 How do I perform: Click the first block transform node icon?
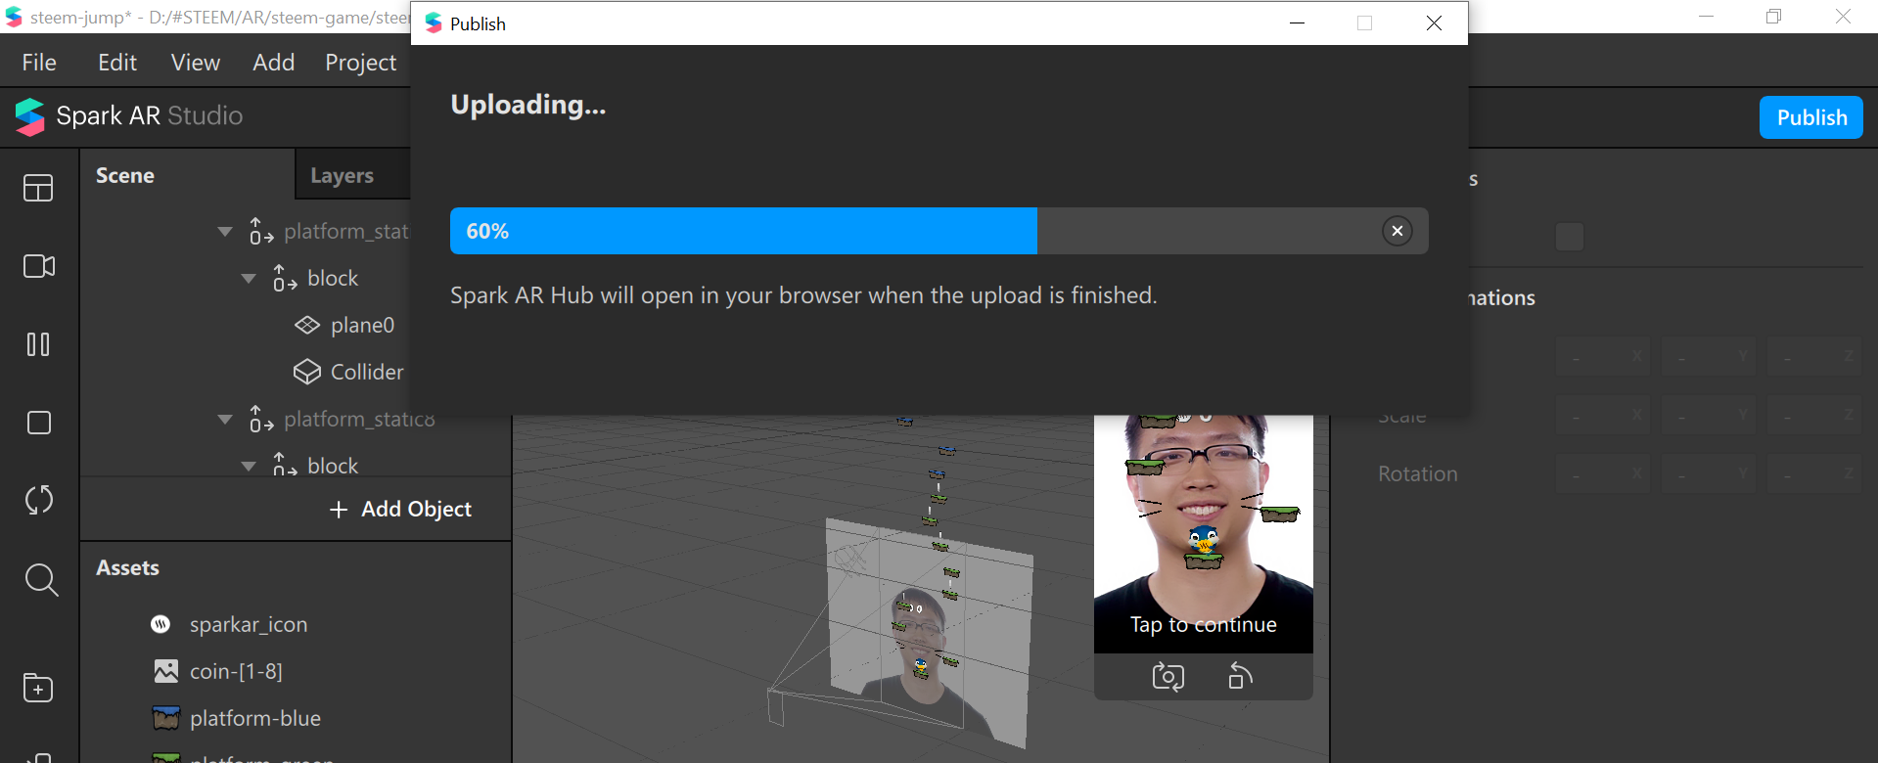point(285,278)
